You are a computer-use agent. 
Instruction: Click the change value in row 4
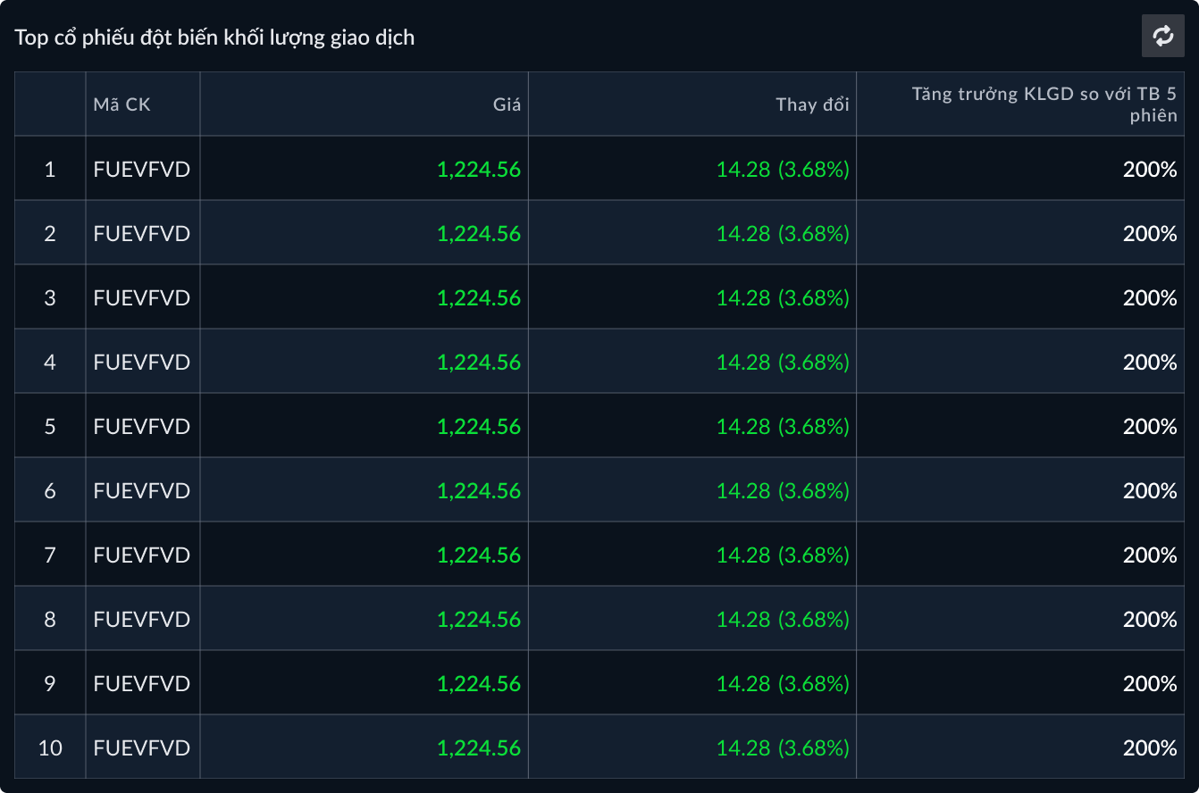pos(782,362)
